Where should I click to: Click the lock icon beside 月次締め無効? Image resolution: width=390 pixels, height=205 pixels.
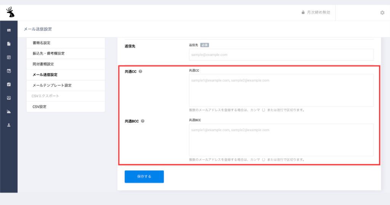(x=303, y=12)
